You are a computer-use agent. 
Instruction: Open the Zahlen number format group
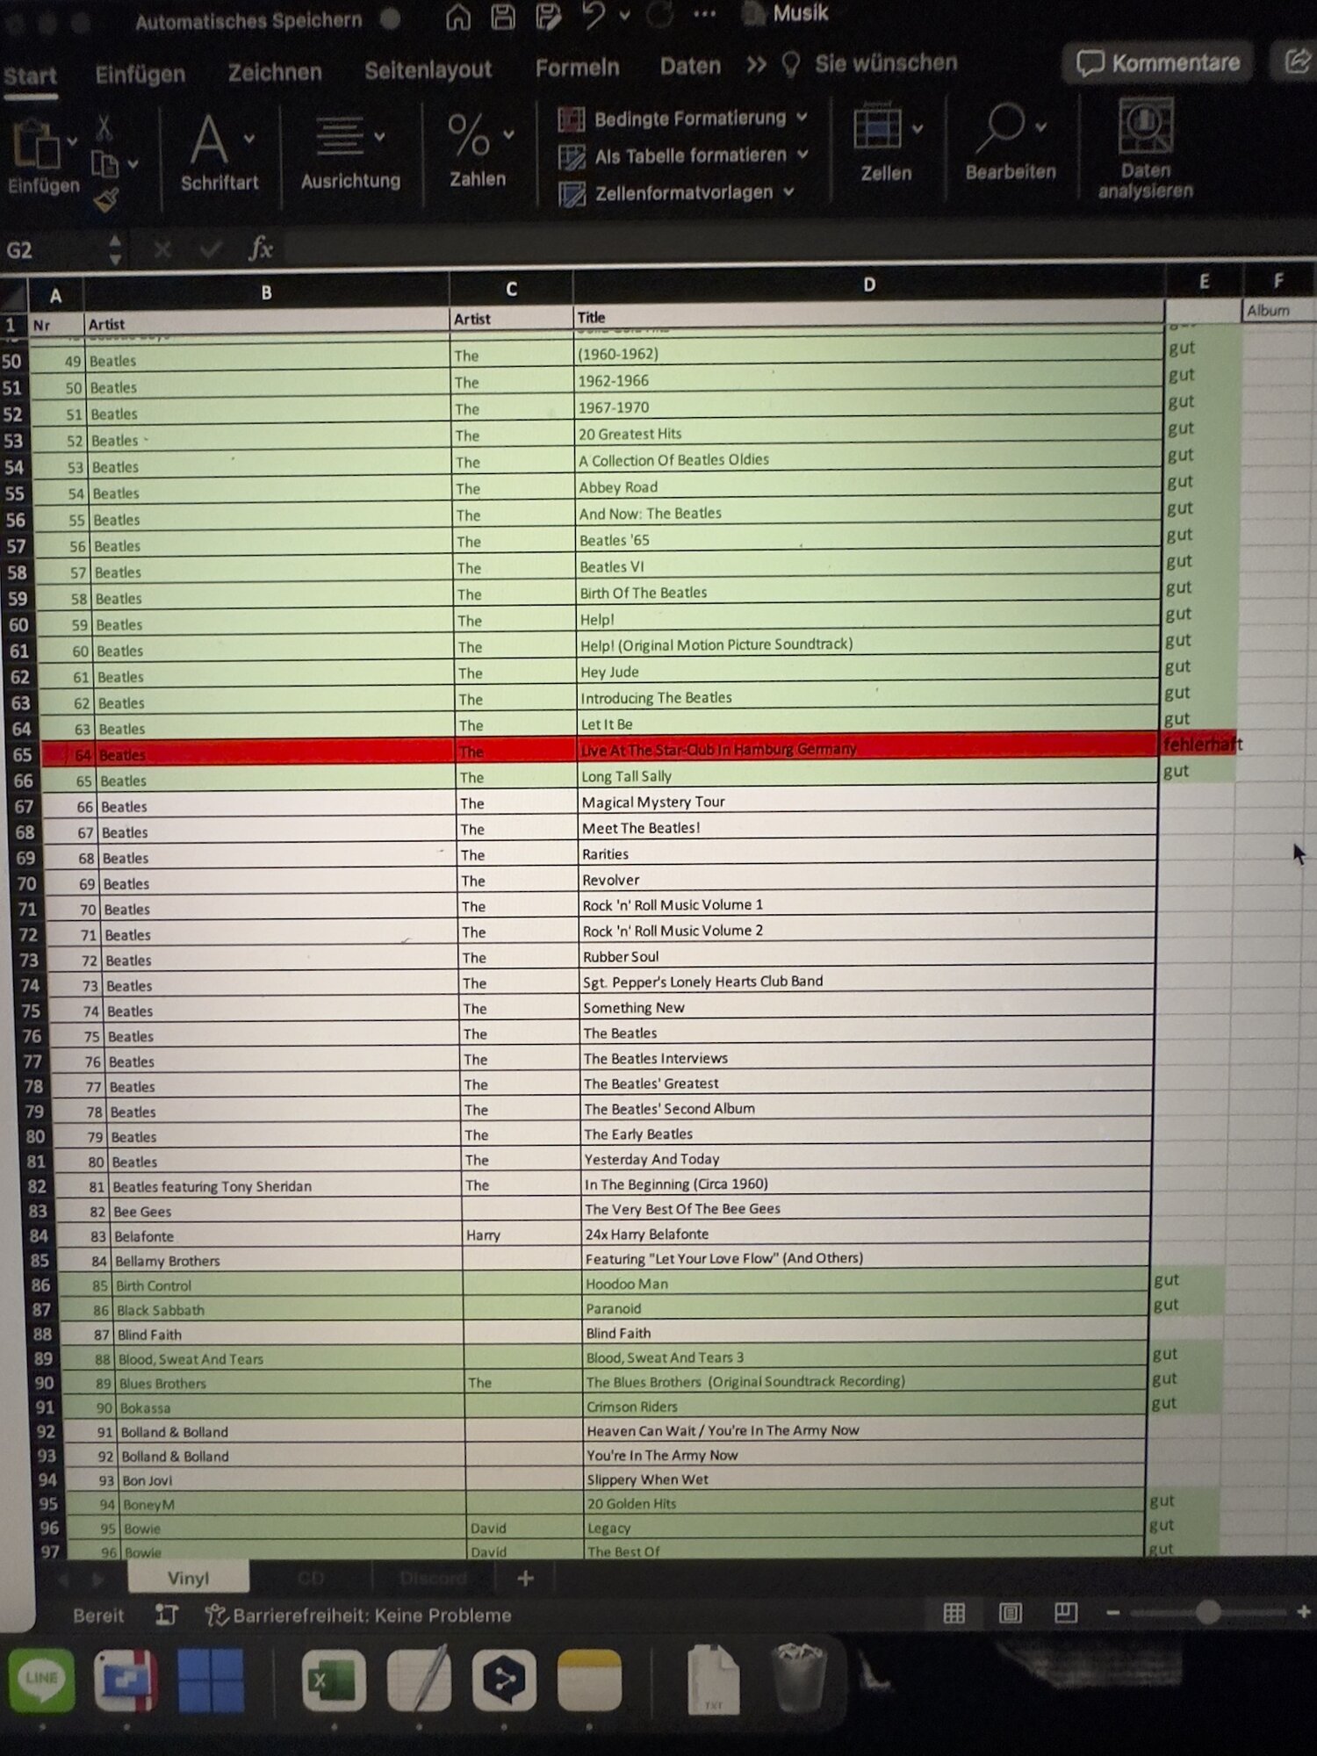[x=479, y=150]
